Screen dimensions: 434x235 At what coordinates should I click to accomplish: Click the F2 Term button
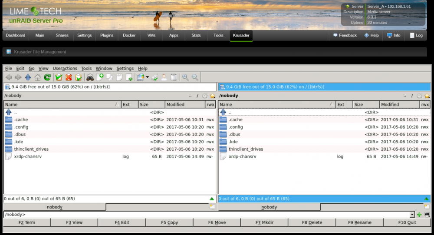click(27, 222)
